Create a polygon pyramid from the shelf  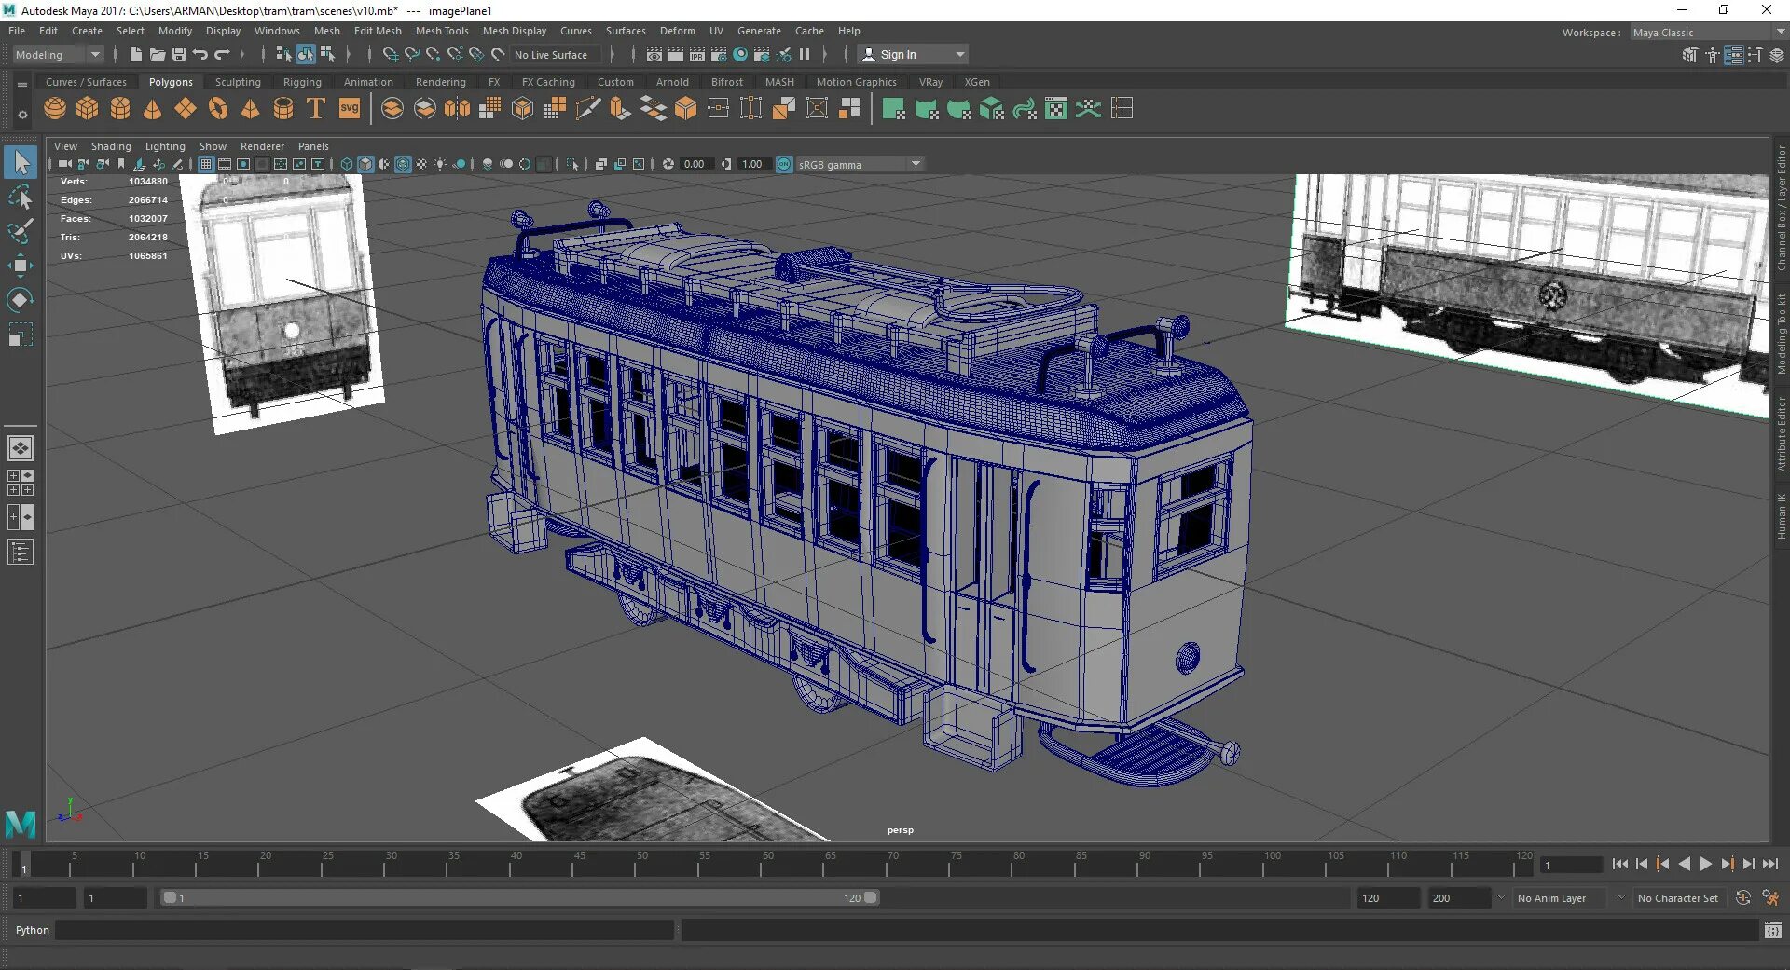tap(251, 109)
